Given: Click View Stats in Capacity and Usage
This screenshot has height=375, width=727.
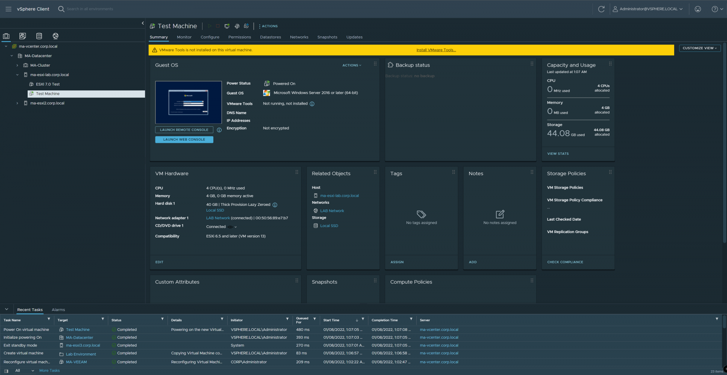Looking at the screenshot, I should tap(558, 154).
